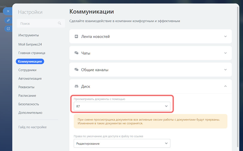Expand the Лента новостей chevron
The image size is (243, 151).
point(225,36)
